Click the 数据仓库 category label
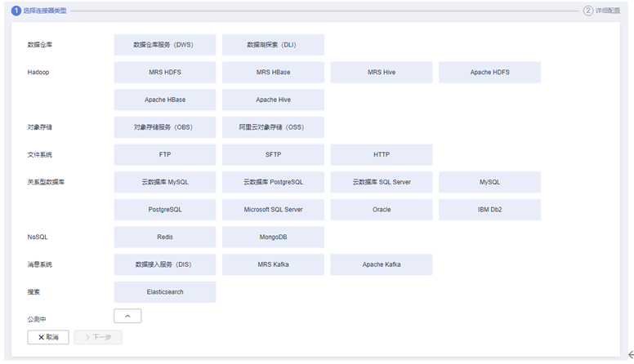634x364 pixels. 39,45
